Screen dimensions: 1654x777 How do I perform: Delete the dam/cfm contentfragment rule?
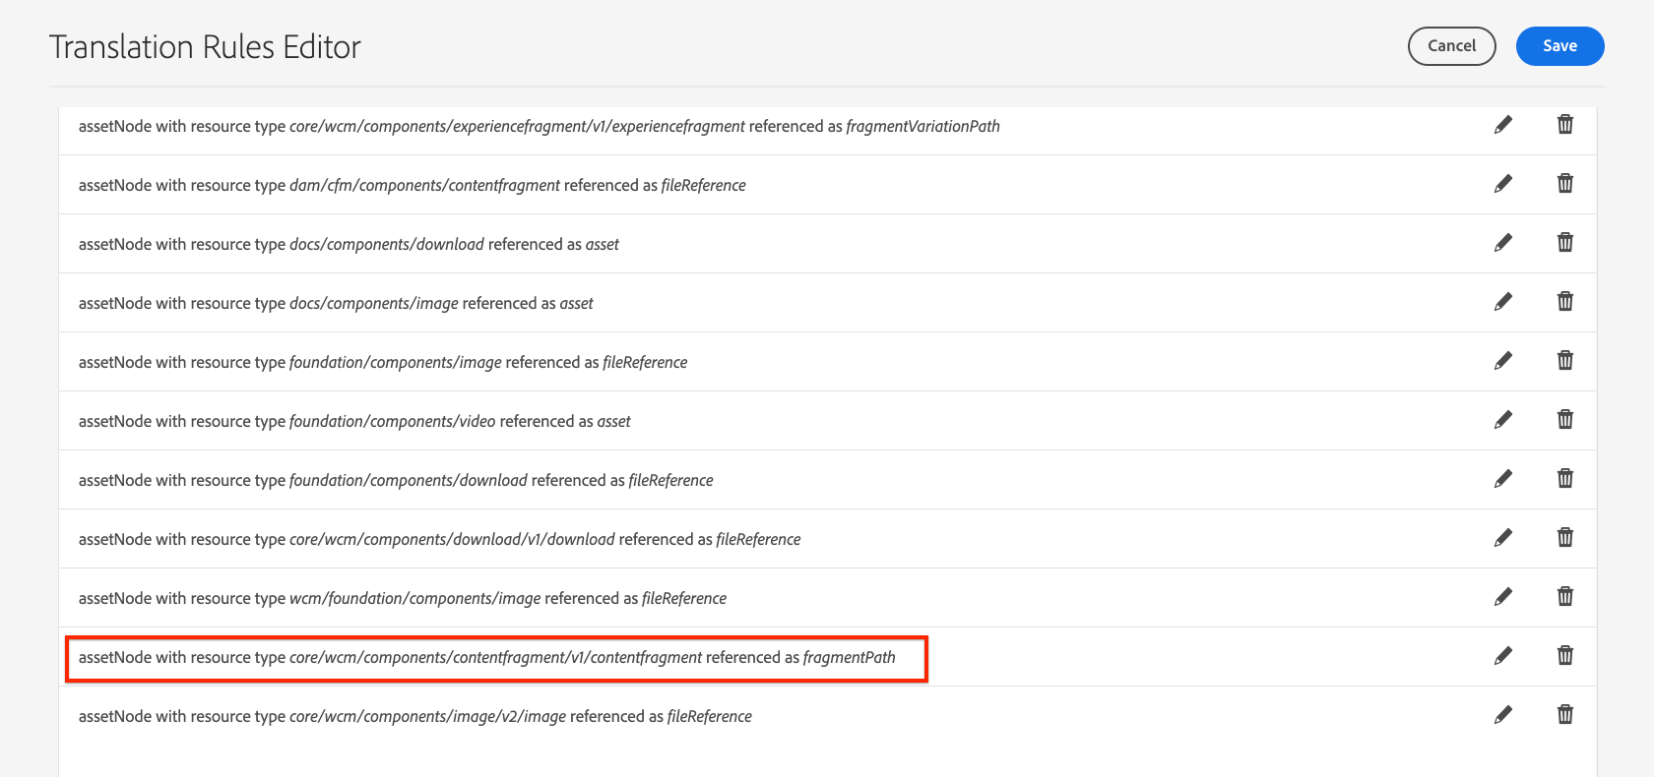coord(1565,184)
